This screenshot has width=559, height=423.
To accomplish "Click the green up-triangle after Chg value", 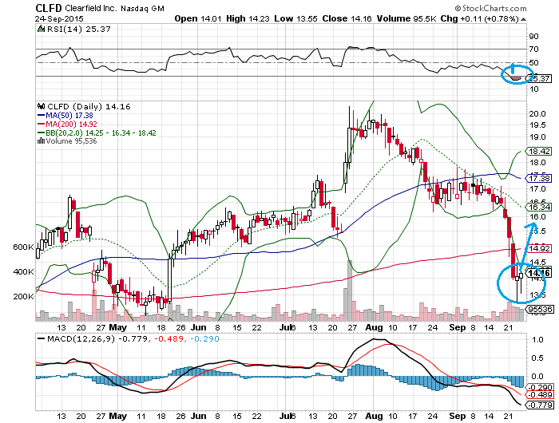I will click(x=523, y=19).
